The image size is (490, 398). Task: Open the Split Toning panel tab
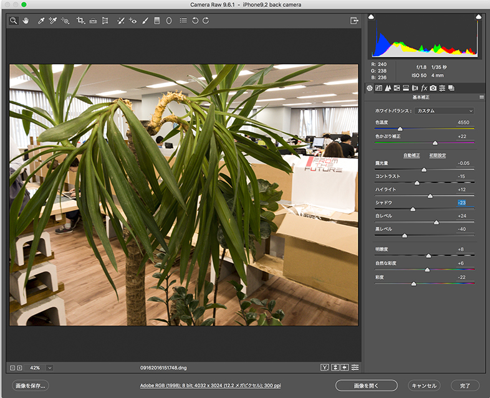tap(406, 88)
